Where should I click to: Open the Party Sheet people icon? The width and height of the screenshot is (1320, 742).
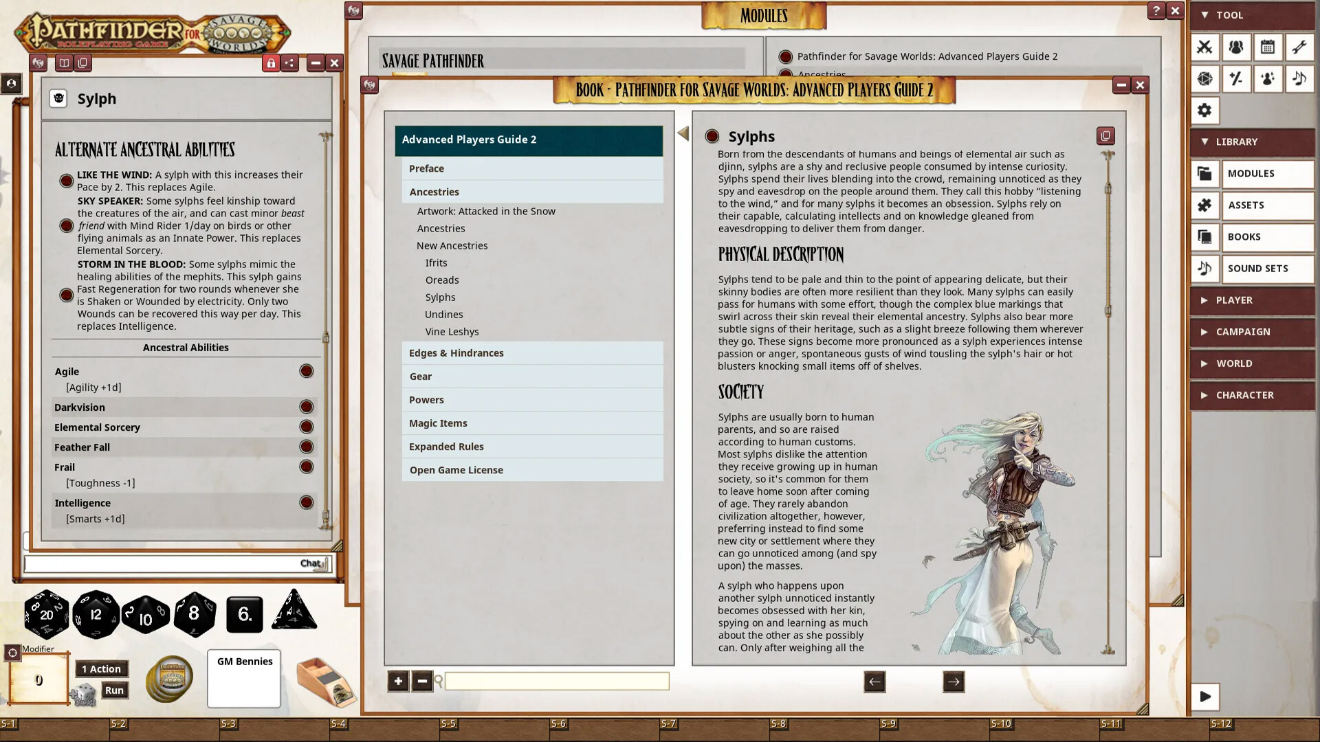pyautogui.click(x=1236, y=47)
